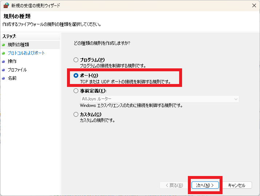The image size is (260, 196).
Task: Click the ステップ: sidebar header
Action: (9, 36)
